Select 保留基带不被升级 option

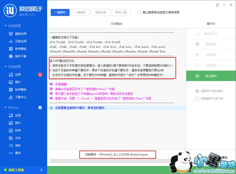tap(197, 99)
